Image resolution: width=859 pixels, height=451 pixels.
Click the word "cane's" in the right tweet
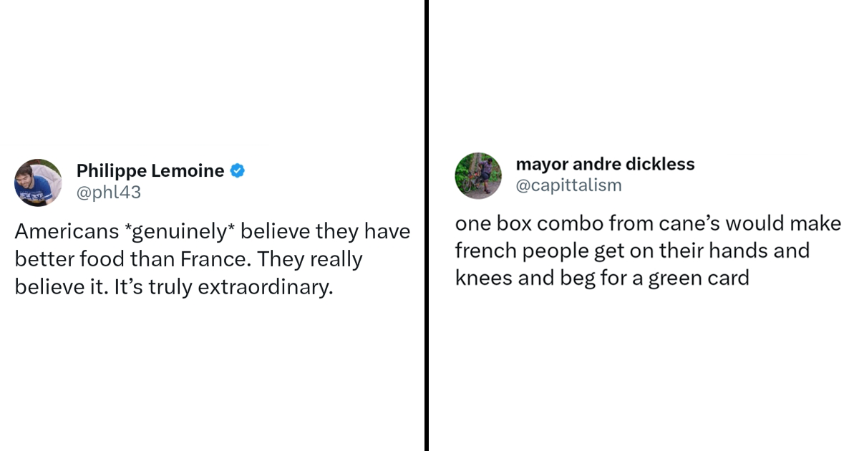pos(680,223)
